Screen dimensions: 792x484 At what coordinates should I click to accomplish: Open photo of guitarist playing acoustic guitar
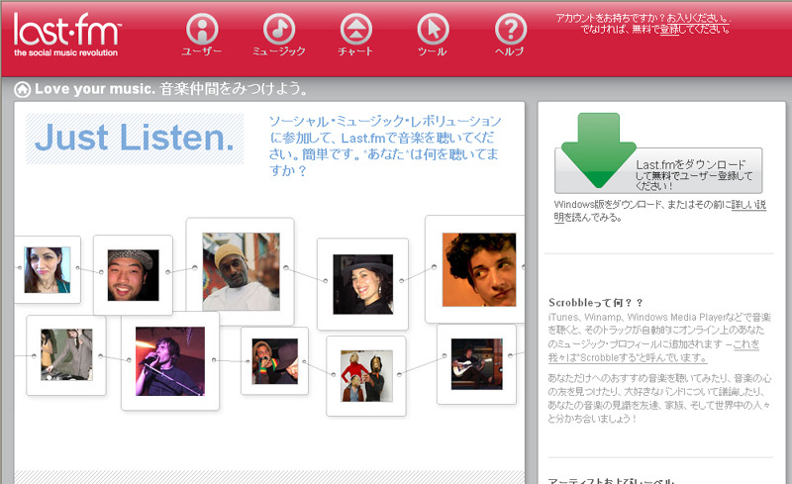(477, 364)
